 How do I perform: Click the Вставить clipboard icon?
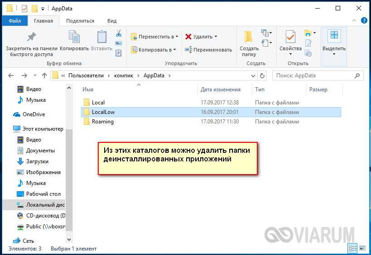(102, 37)
